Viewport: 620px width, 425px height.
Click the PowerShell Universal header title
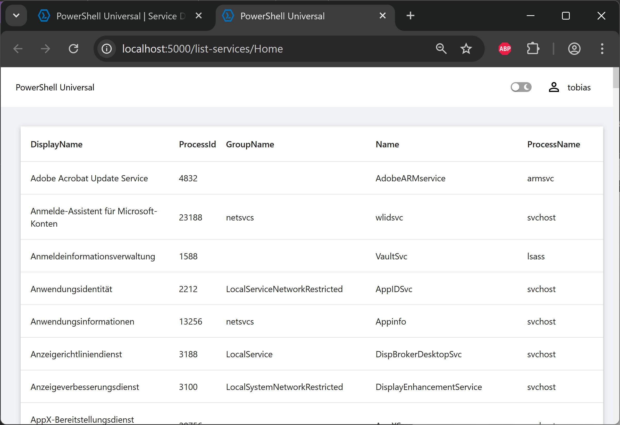pos(55,88)
